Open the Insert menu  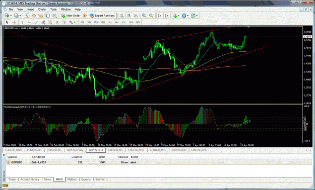[31, 10]
